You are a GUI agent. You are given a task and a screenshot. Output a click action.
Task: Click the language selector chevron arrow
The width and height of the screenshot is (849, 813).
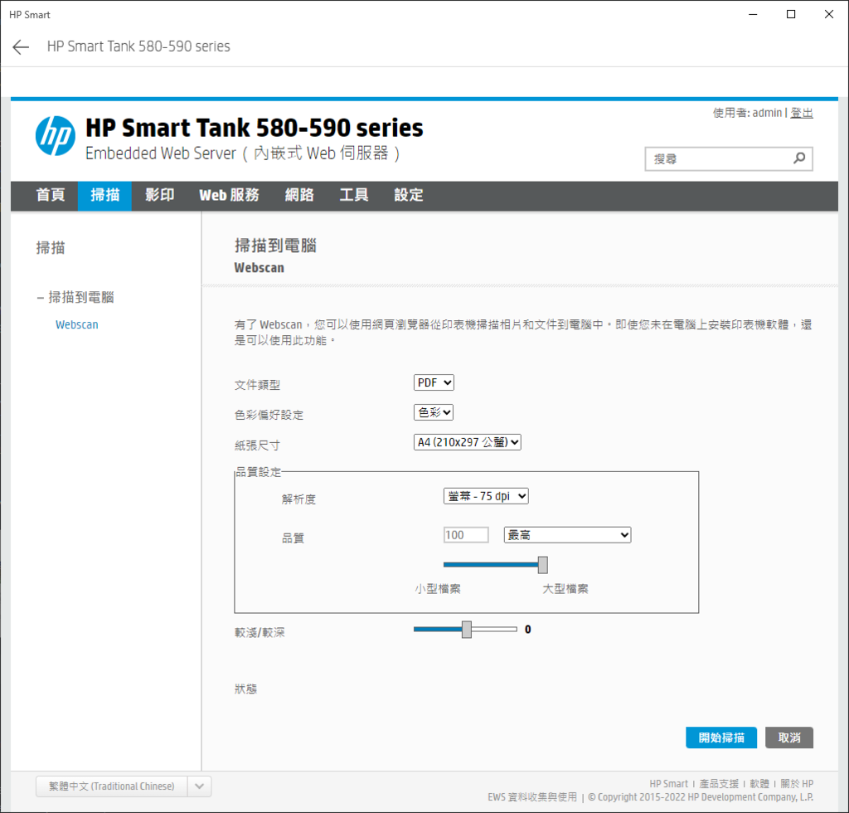199,786
